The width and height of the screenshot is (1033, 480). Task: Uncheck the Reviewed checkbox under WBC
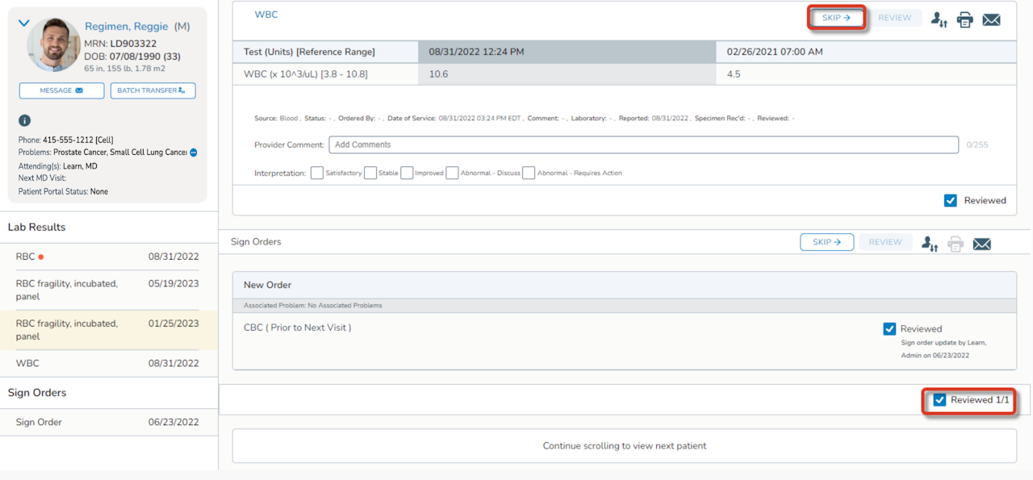(951, 200)
